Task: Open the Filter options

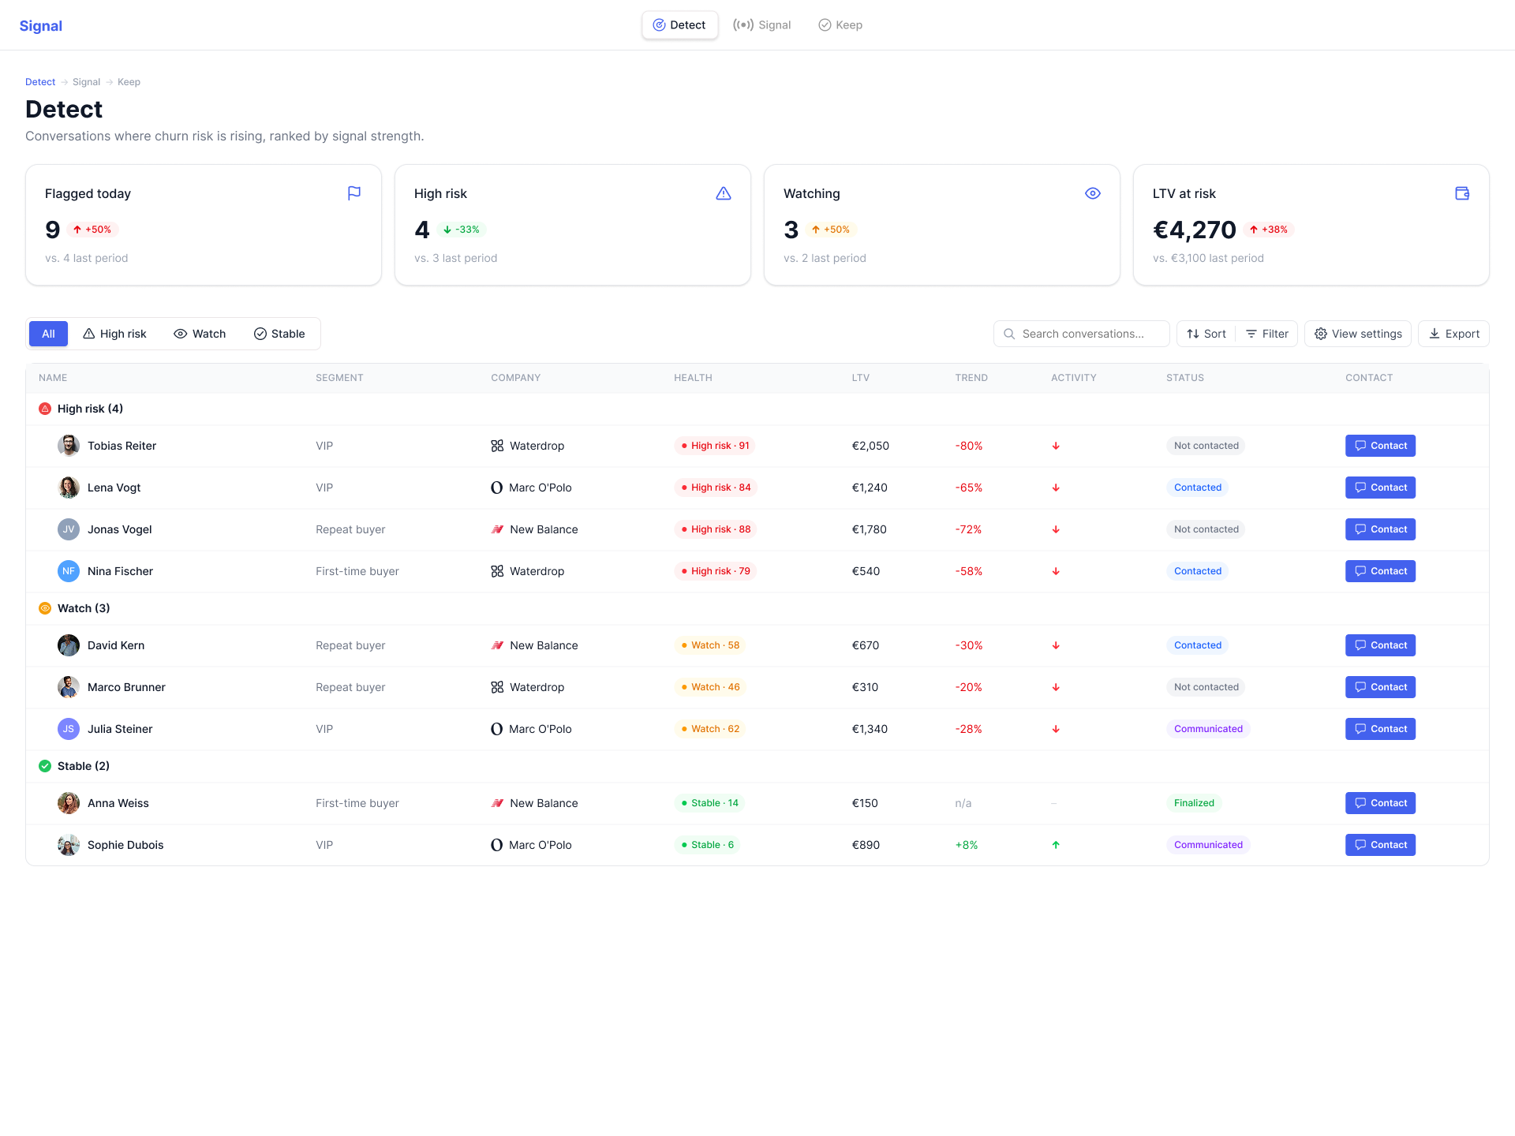Action: point(1266,334)
